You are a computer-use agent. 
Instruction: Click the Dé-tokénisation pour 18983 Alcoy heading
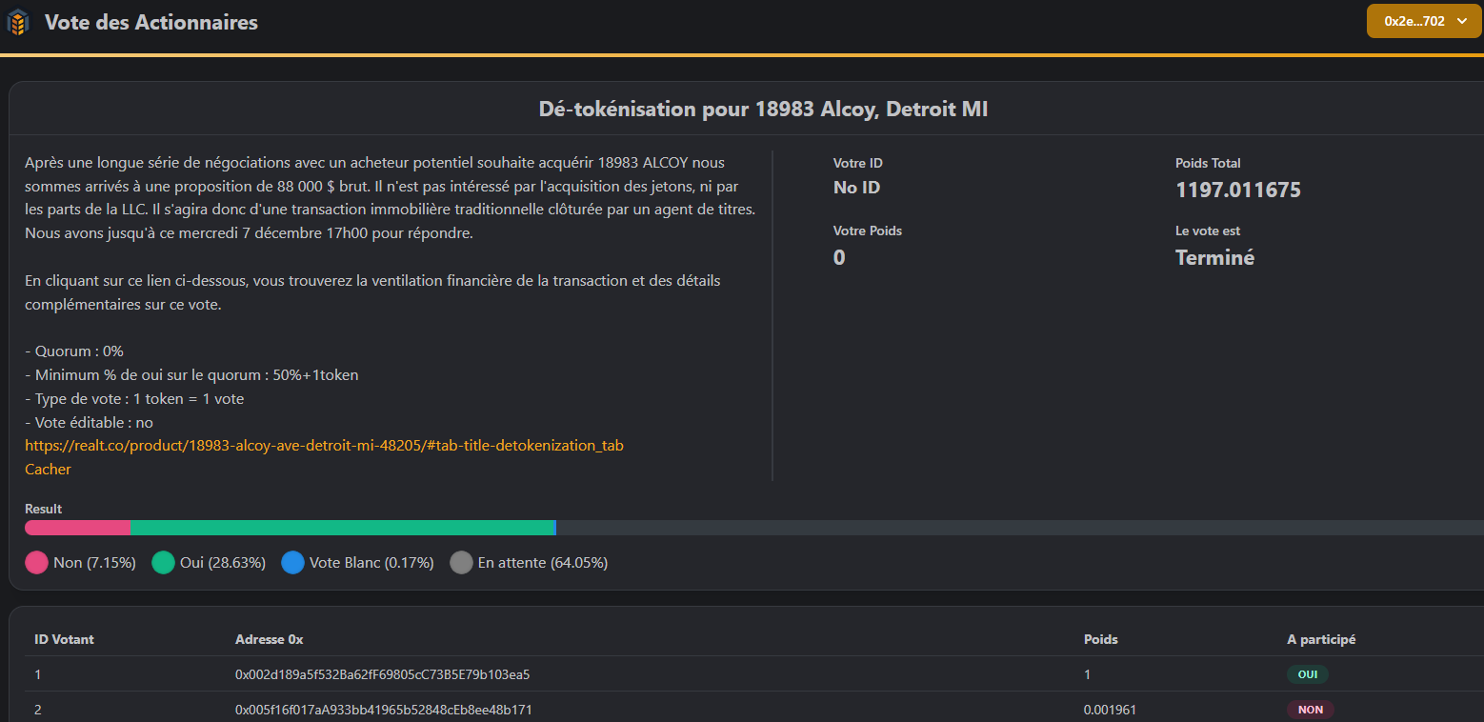click(x=763, y=110)
